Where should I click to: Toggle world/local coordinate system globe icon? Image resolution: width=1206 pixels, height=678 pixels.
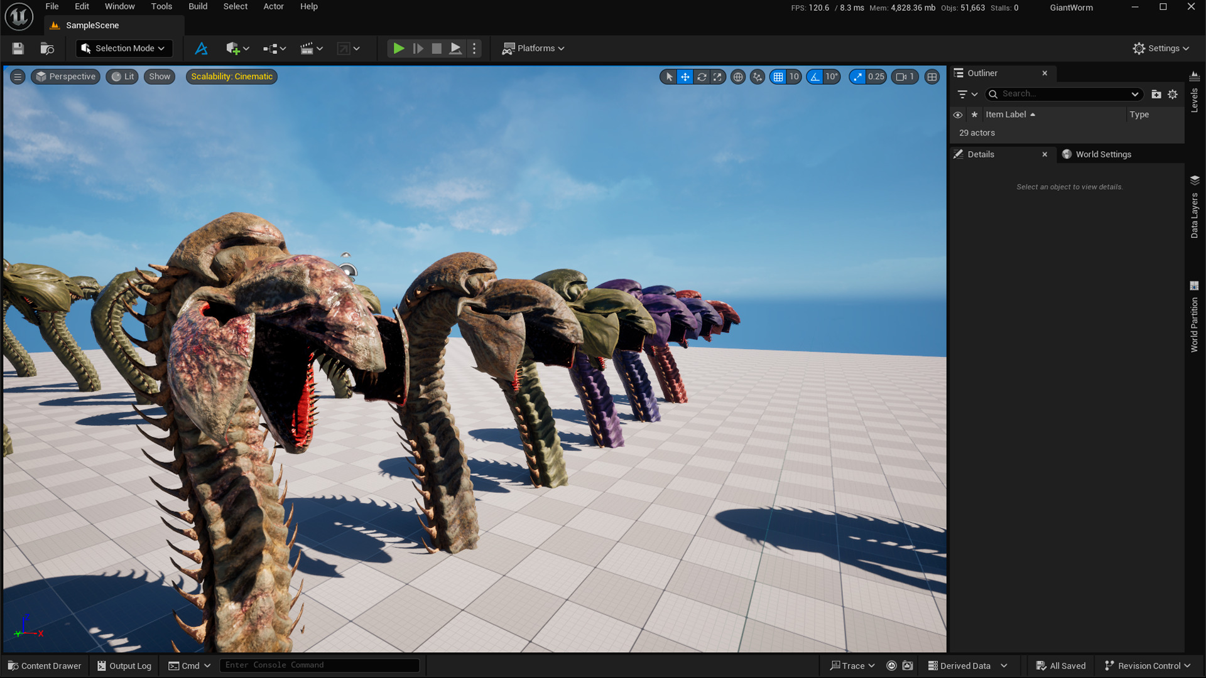pyautogui.click(x=738, y=77)
